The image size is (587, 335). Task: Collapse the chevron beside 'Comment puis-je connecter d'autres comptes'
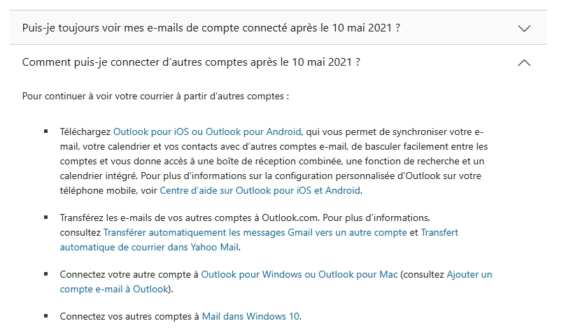point(524,62)
